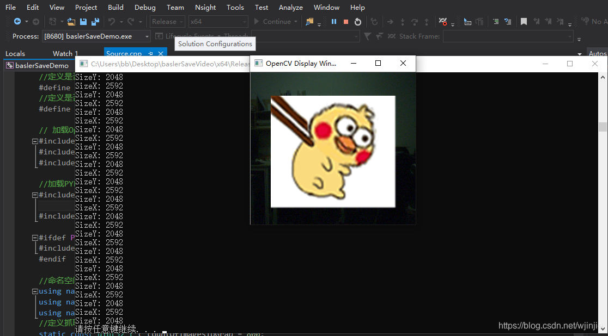The image size is (608, 336).
Task: Switch to the Watch 1 tab
Action: (64, 54)
